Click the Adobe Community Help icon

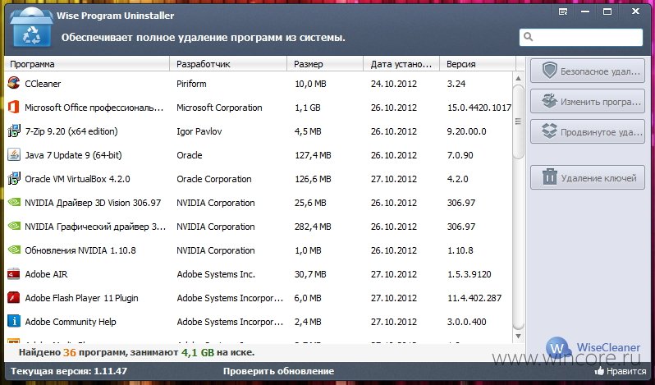[14, 322]
